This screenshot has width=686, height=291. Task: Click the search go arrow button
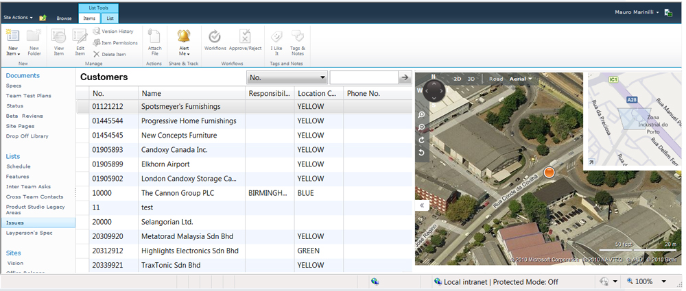pyautogui.click(x=405, y=77)
